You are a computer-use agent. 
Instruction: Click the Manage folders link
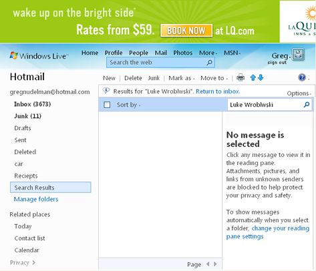point(36,199)
